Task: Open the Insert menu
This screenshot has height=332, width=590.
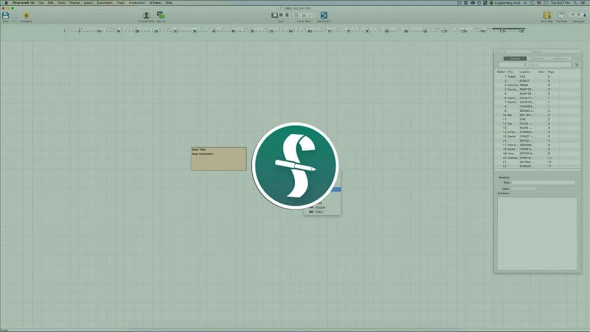Action: click(88, 3)
